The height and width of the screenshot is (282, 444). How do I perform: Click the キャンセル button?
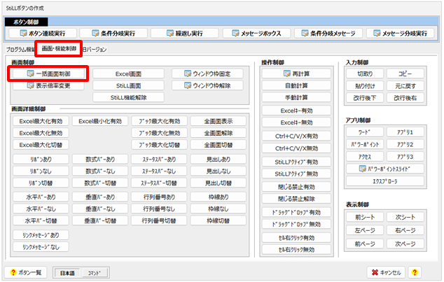tap(387, 272)
